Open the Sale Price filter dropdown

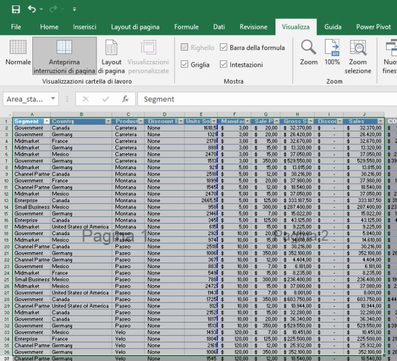tap(277, 122)
